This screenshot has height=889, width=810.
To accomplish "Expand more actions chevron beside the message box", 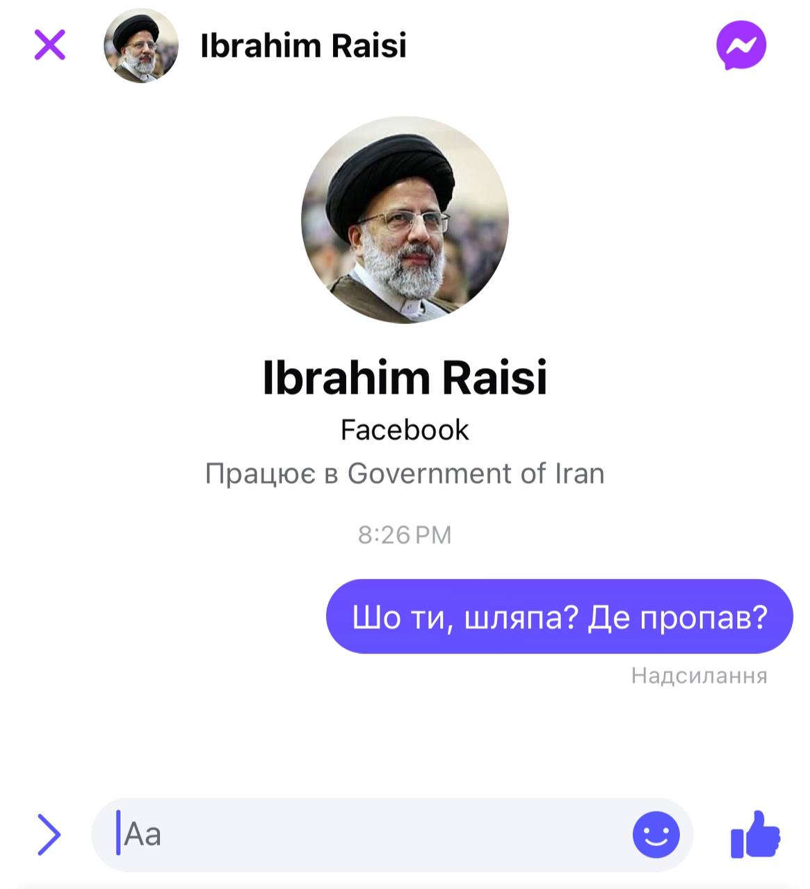I will (x=49, y=834).
